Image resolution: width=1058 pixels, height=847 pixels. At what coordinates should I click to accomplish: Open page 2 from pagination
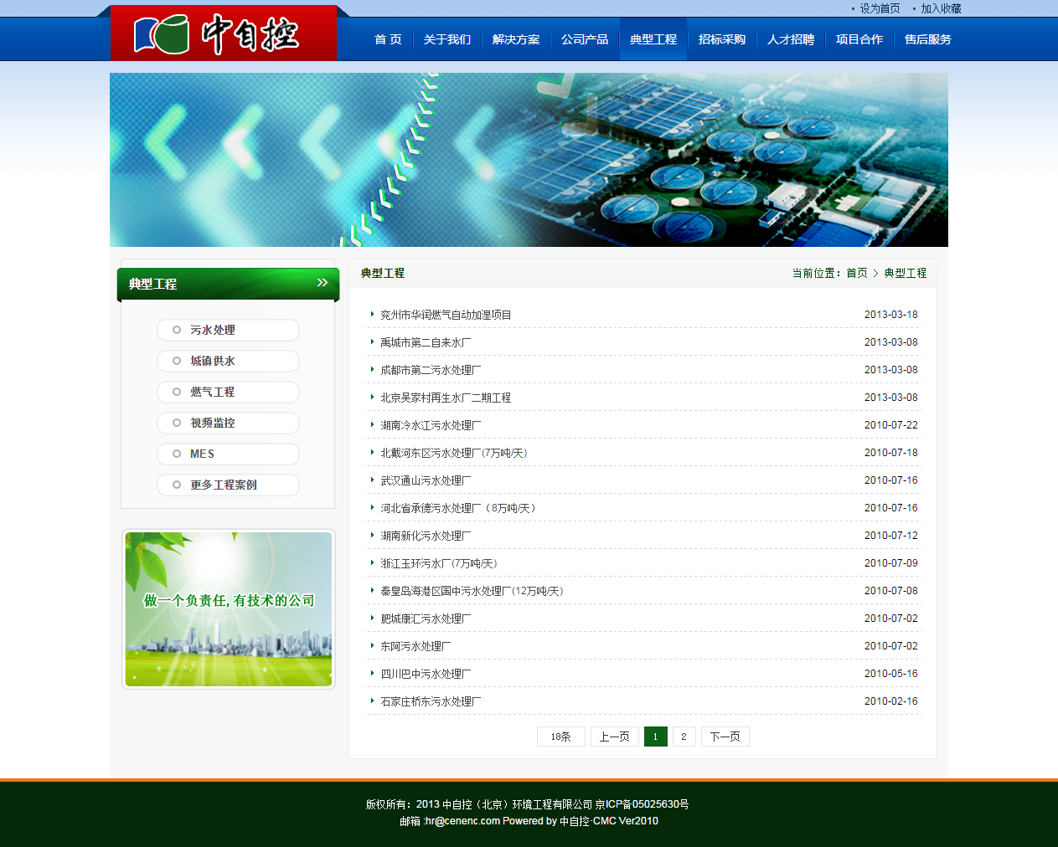(684, 737)
